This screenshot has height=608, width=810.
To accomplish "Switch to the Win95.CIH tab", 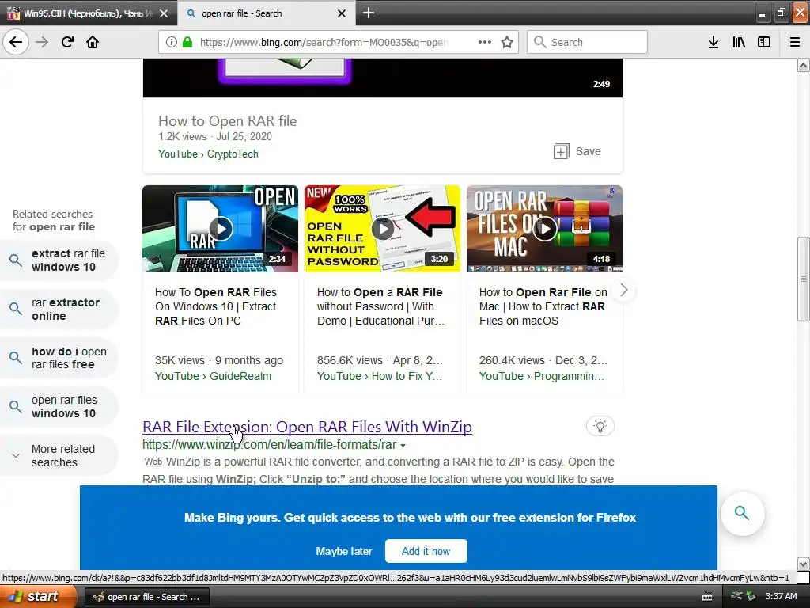I will click(x=87, y=13).
